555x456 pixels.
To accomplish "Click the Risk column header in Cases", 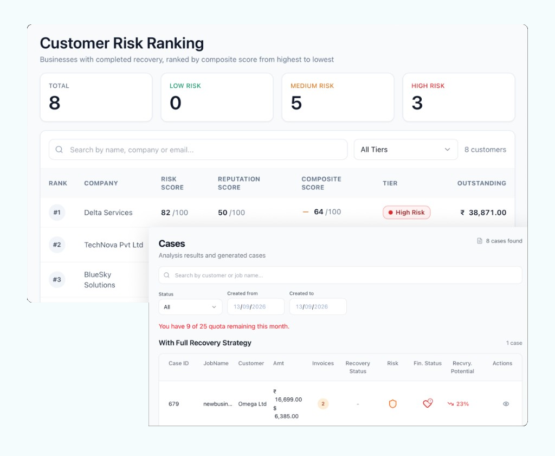I will coord(392,363).
